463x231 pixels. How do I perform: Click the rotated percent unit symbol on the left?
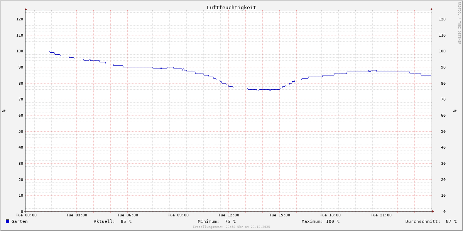click(4, 110)
